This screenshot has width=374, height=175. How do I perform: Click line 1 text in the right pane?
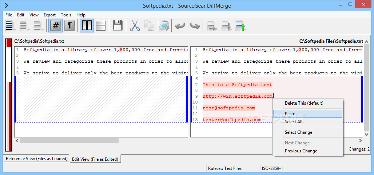(283, 50)
